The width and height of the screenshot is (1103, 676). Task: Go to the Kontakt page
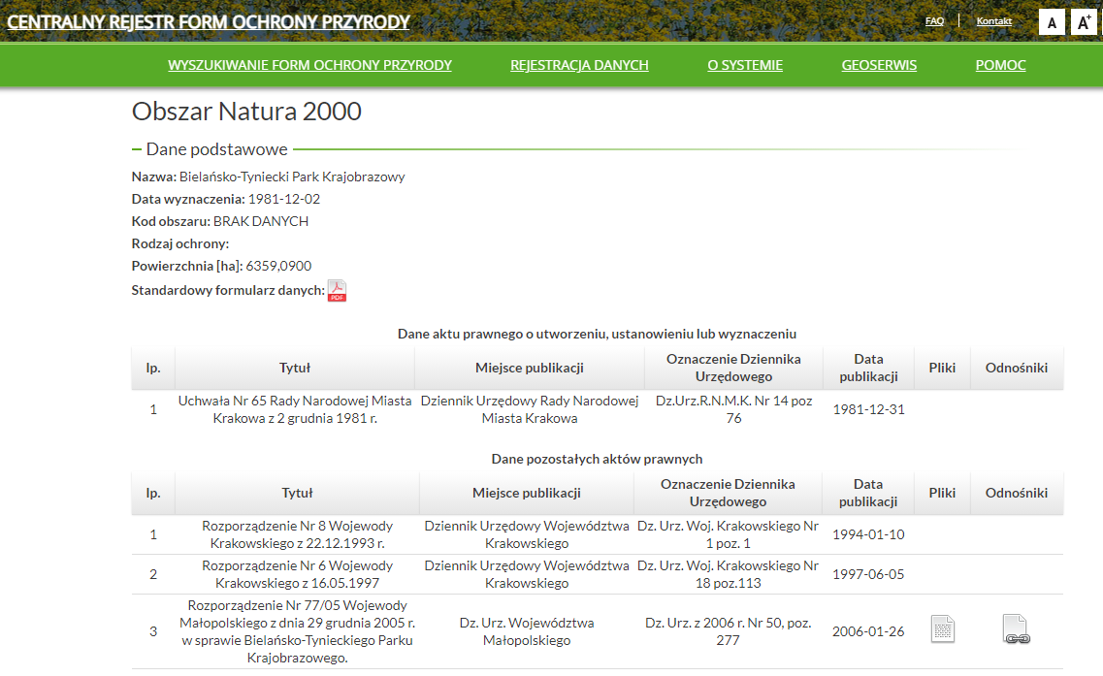(993, 20)
